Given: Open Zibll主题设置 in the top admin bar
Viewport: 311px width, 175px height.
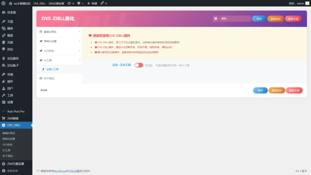Looking at the screenshot, I should coord(56,3).
